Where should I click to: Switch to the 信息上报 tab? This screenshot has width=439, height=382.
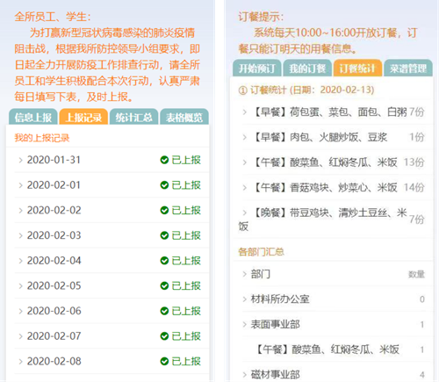click(x=33, y=117)
